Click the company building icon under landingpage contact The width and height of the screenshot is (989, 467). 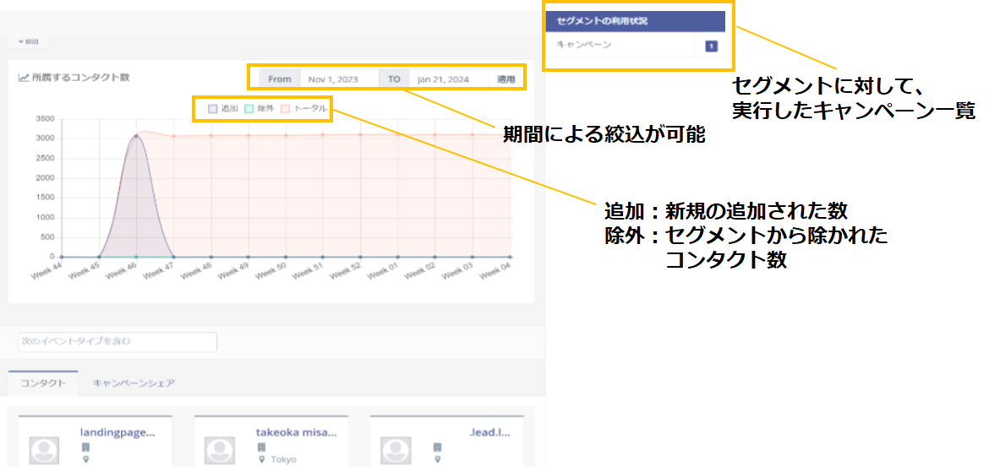pos(85,447)
